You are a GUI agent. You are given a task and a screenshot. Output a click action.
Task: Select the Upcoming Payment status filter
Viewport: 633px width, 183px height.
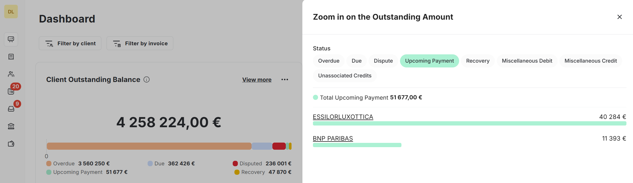pos(429,61)
